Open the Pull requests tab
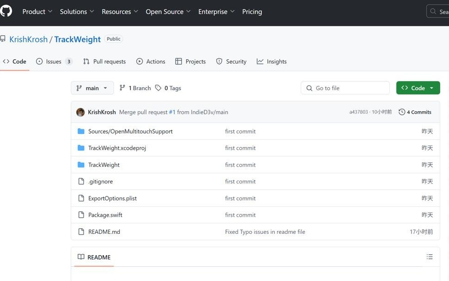Screen dimensions: 449x281 pyautogui.click(x=104, y=61)
